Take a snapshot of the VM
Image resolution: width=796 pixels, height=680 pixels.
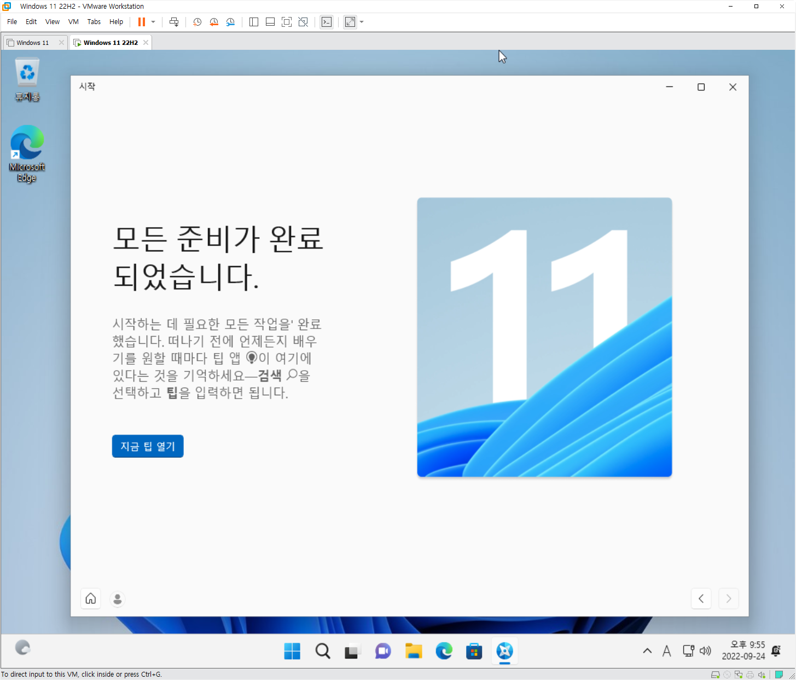point(197,22)
